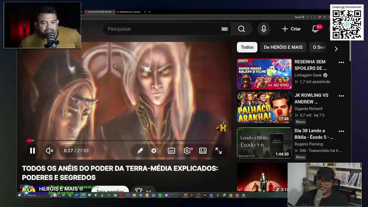Open notifications bell showing 9+
368x207 pixels.
pos(315,29)
